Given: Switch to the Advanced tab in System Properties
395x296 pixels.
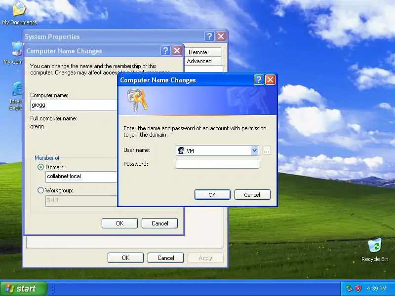Looking at the screenshot, I should click(203, 61).
